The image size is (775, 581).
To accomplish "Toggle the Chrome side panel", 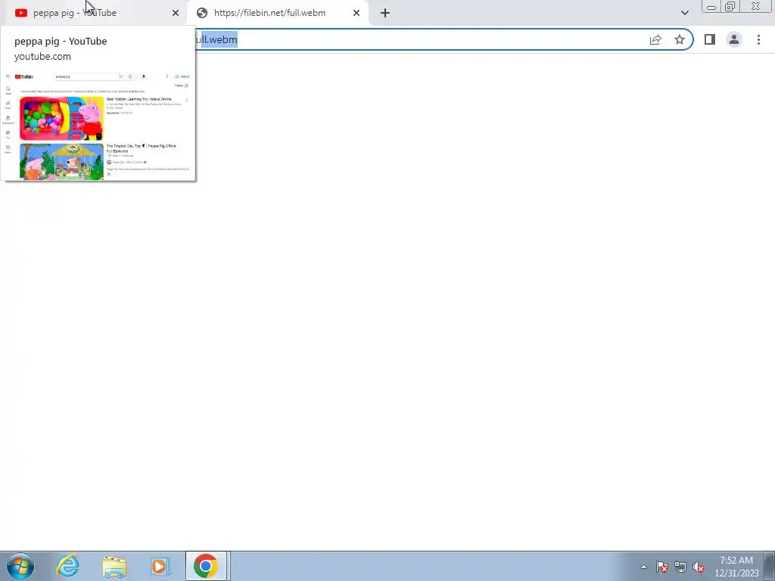I will point(710,39).
